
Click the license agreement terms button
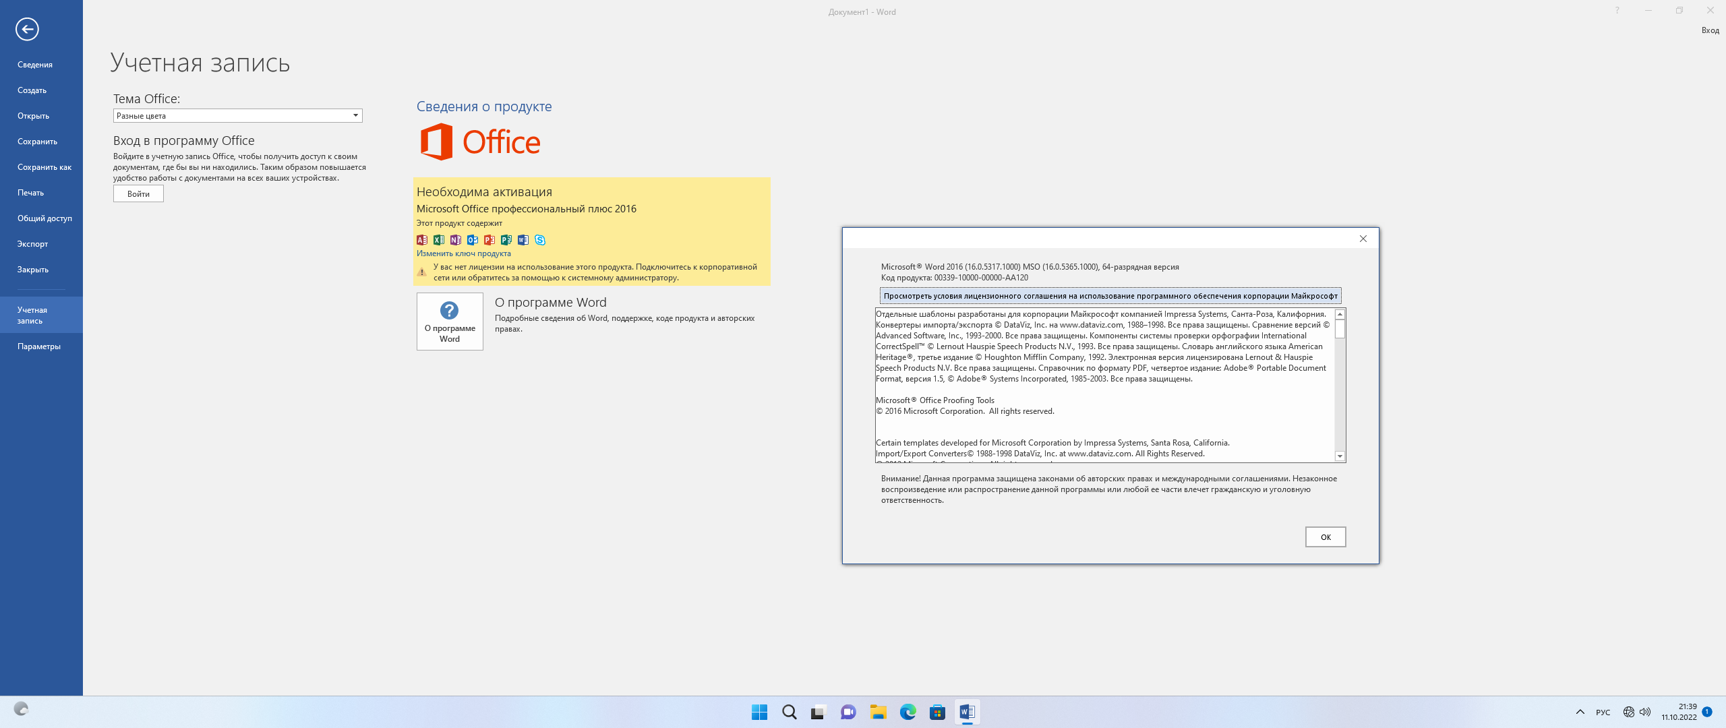point(1110,296)
